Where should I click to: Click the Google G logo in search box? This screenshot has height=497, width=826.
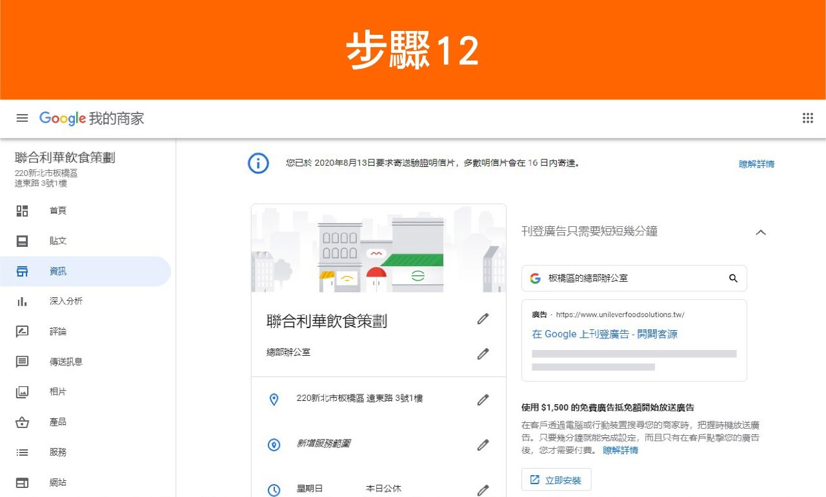535,278
